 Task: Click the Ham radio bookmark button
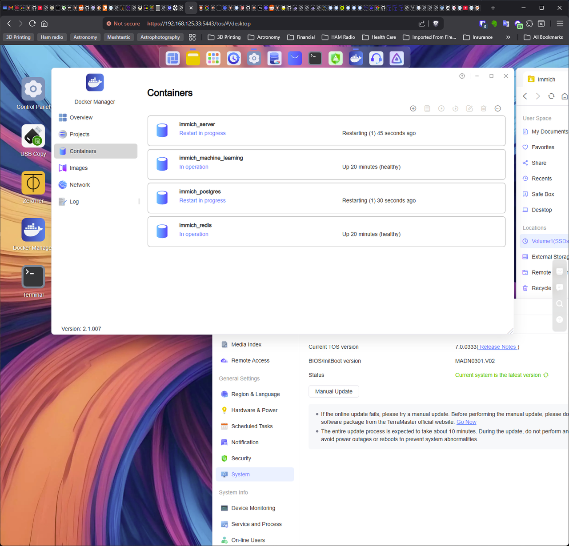(52, 37)
